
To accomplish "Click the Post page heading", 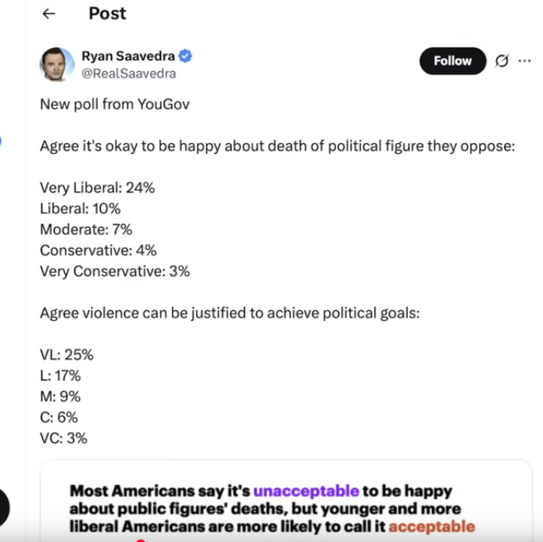I will pos(107,14).
